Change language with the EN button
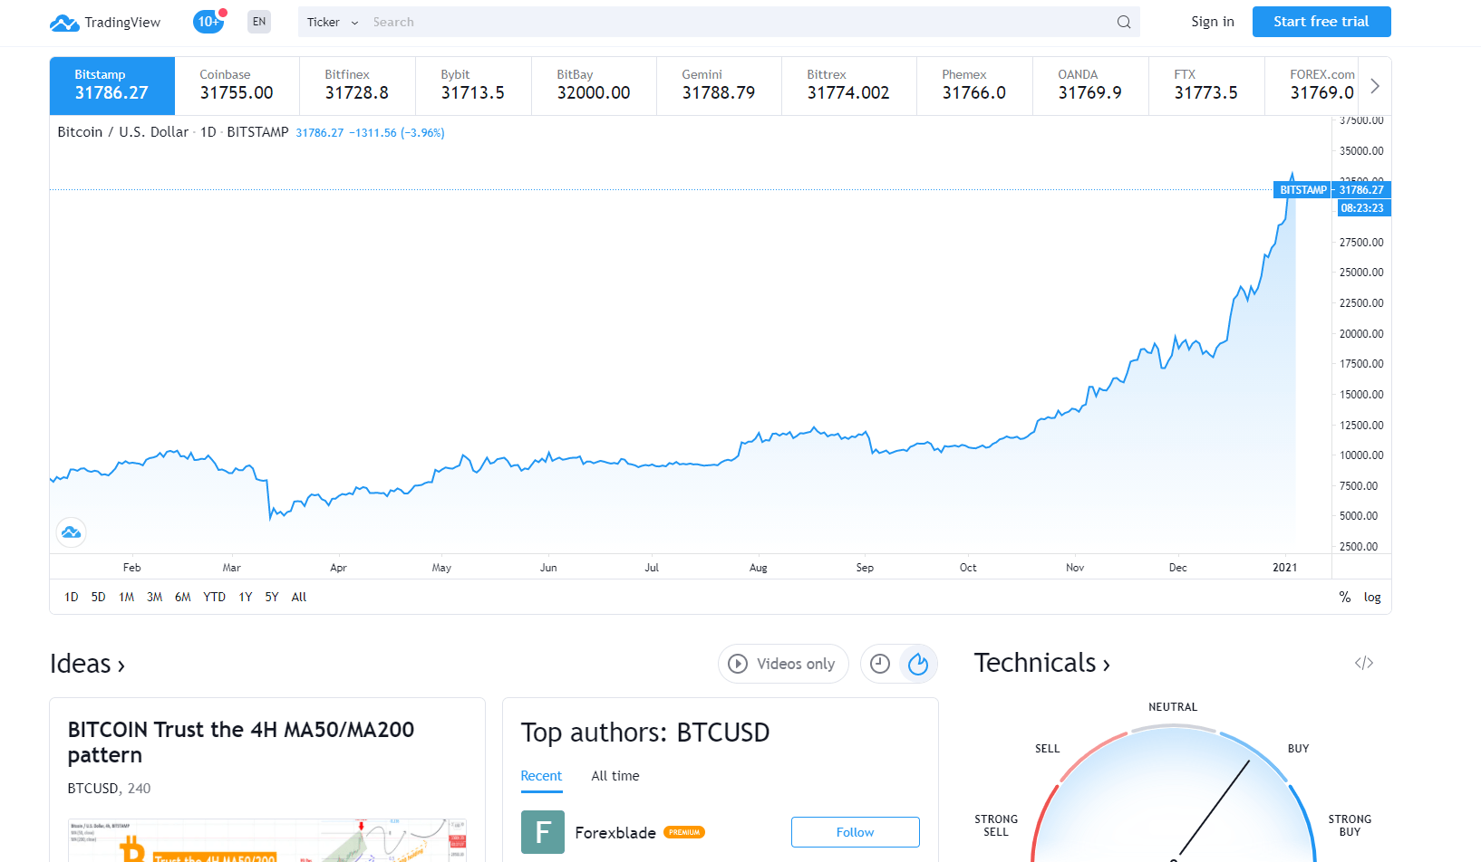 coord(259,22)
